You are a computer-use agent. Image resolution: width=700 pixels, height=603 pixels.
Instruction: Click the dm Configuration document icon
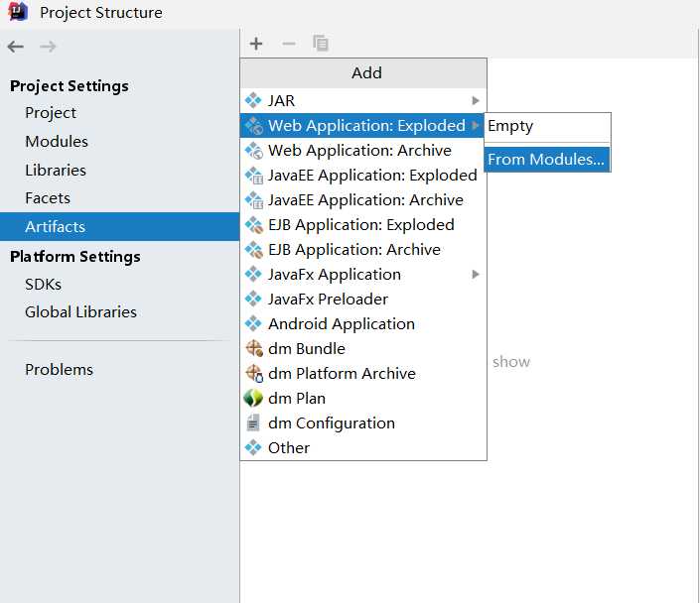[253, 422]
